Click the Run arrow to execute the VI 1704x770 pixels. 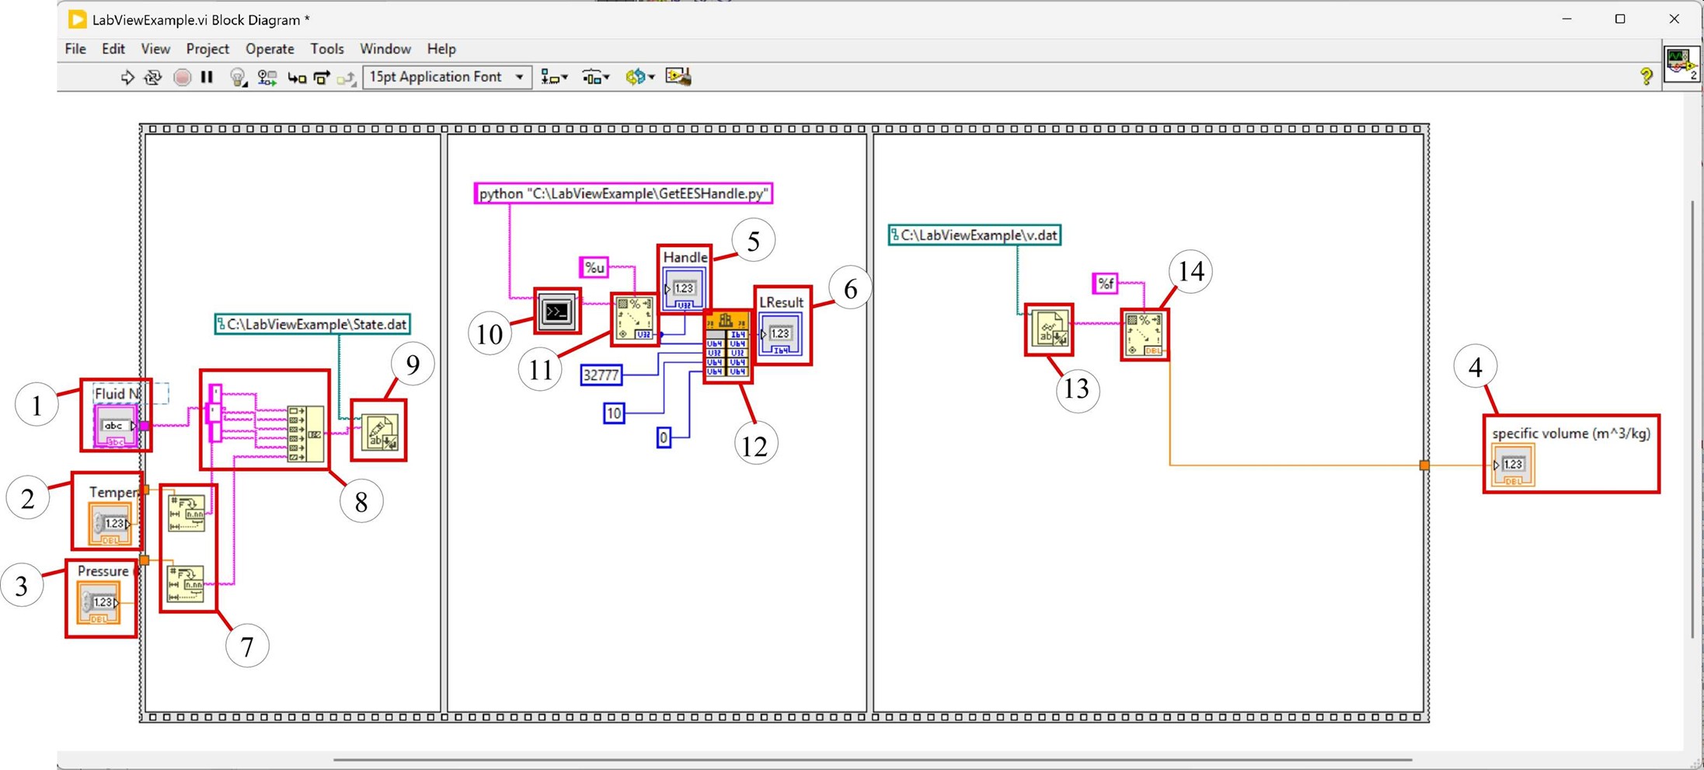point(127,77)
